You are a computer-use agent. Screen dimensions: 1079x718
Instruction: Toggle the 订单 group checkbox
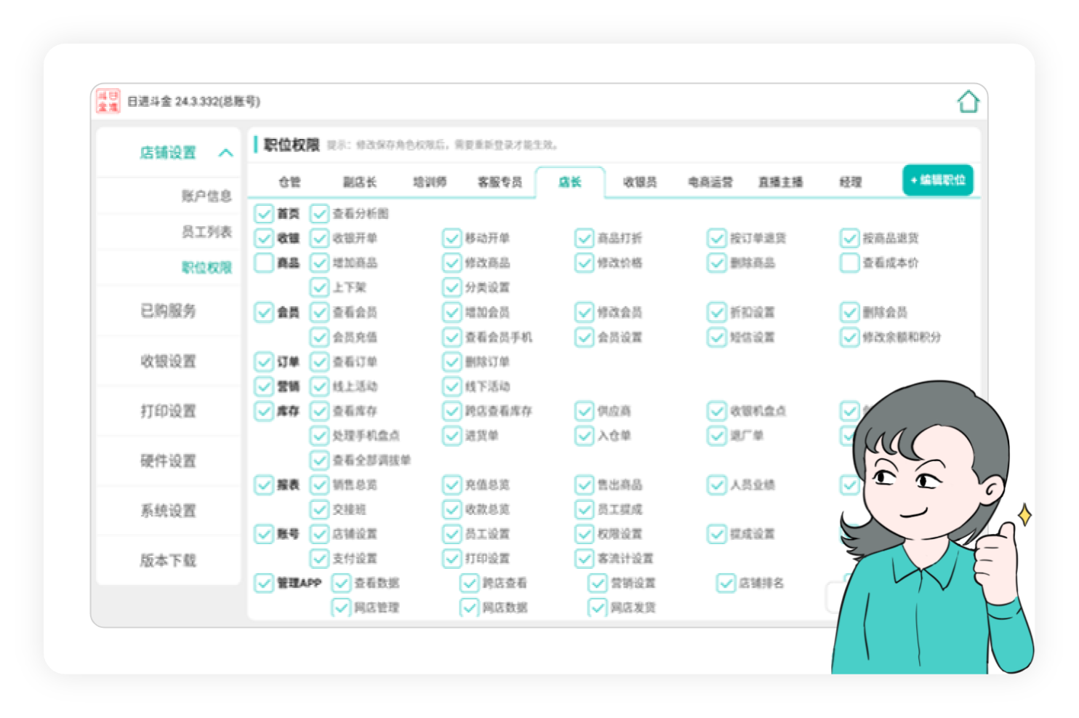tap(264, 362)
